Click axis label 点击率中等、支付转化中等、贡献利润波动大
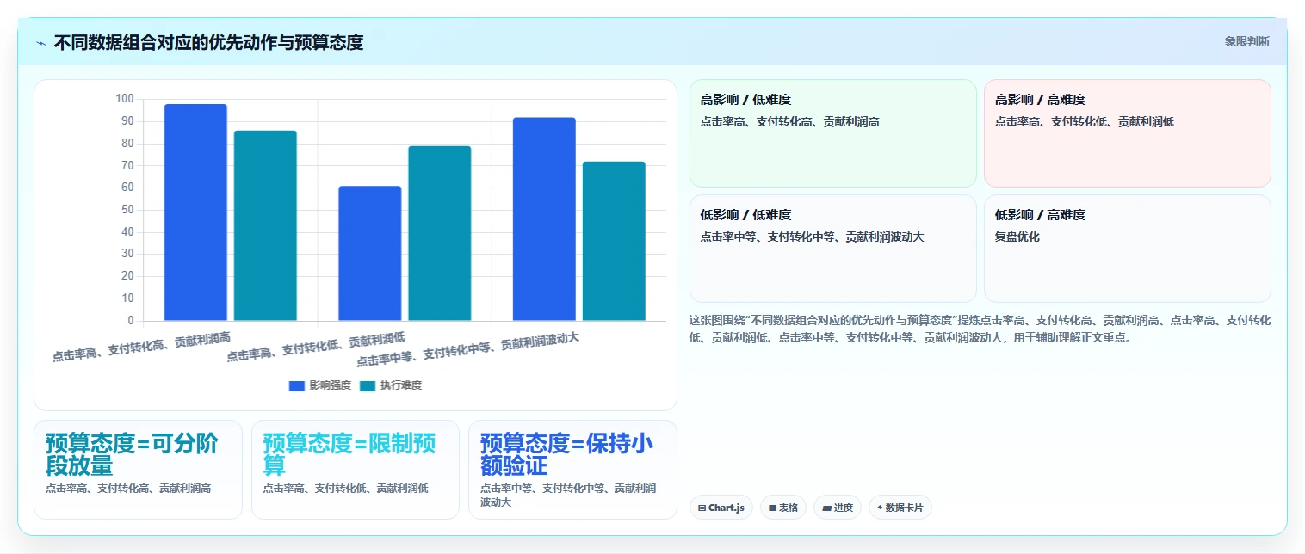 [x=468, y=350]
